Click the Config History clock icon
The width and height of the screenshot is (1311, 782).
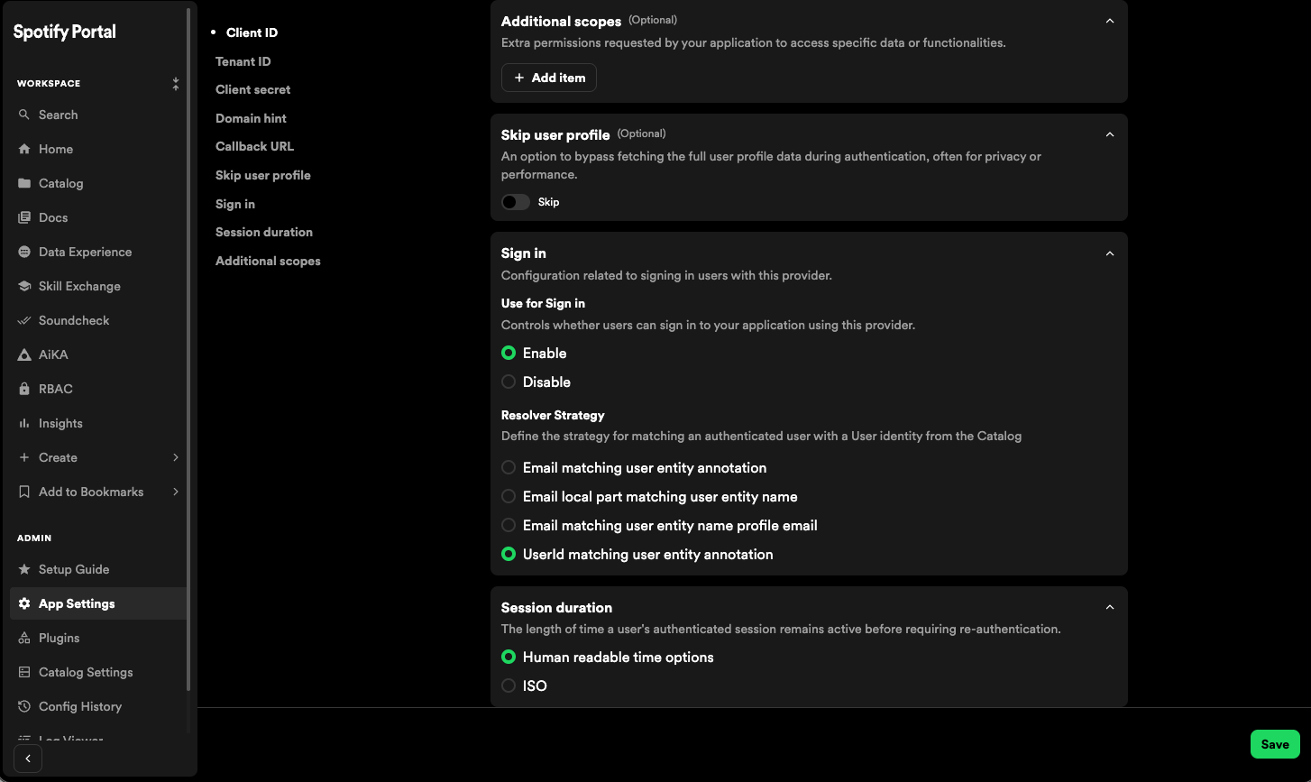pyautogui.click(x=24, y=706)
